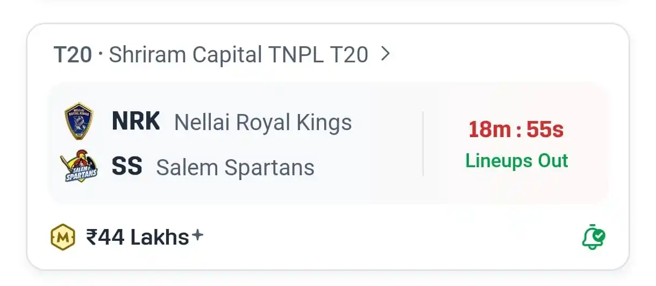Click the ₹44 Lakhs prize amount
Viewport: 656px width, 286px height.
point(138,237)
